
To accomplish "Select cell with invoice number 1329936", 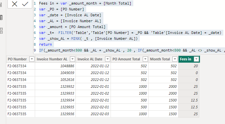I will [55, 114].
